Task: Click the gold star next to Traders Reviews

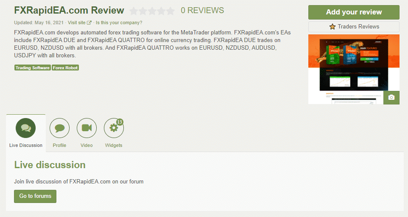Action: (x=332, y=27)
